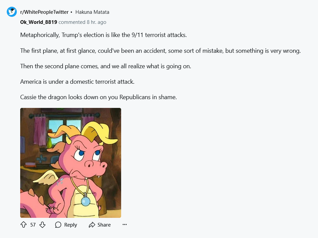Click the vote count showing 57
The width and height of the screenshot is (318, 238).
33,225
